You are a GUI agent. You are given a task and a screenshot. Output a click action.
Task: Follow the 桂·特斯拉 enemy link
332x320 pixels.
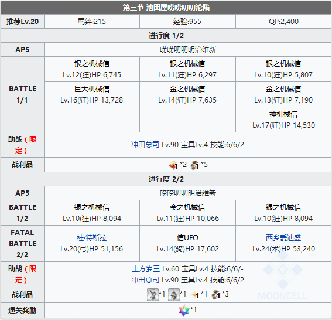click(92, 238)
